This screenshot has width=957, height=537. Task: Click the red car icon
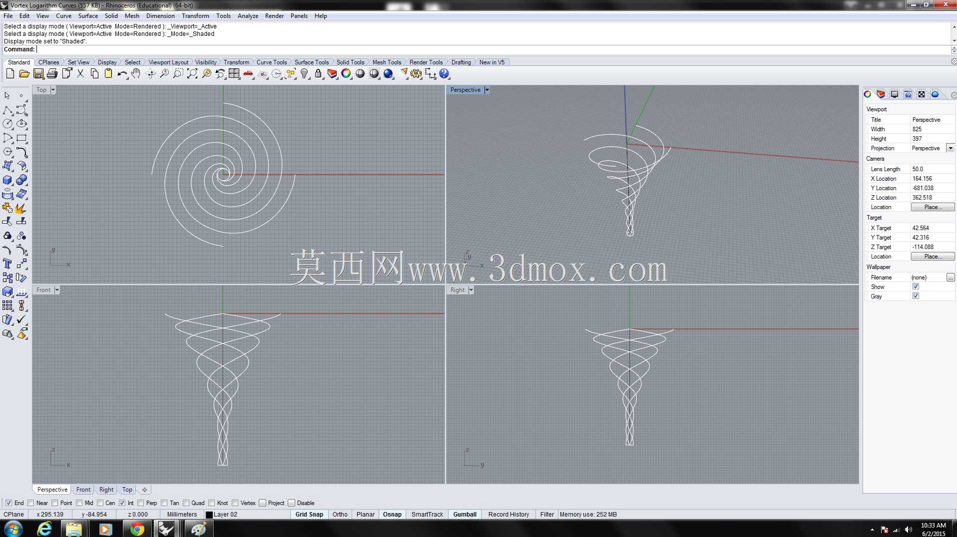pyautogui.click(x=248, y=74)
